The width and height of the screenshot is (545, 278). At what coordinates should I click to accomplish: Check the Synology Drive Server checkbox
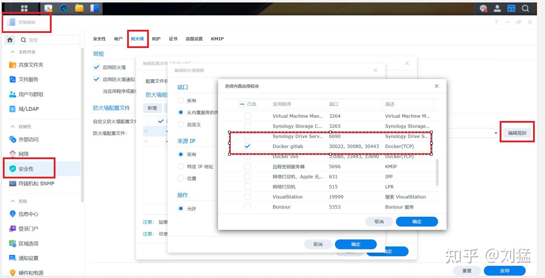click(x=248, y=136)
